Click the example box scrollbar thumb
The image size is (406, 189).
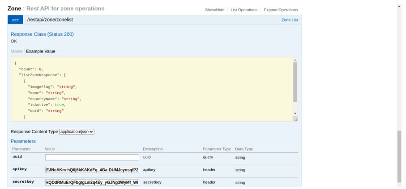click(x=295, y=82)
